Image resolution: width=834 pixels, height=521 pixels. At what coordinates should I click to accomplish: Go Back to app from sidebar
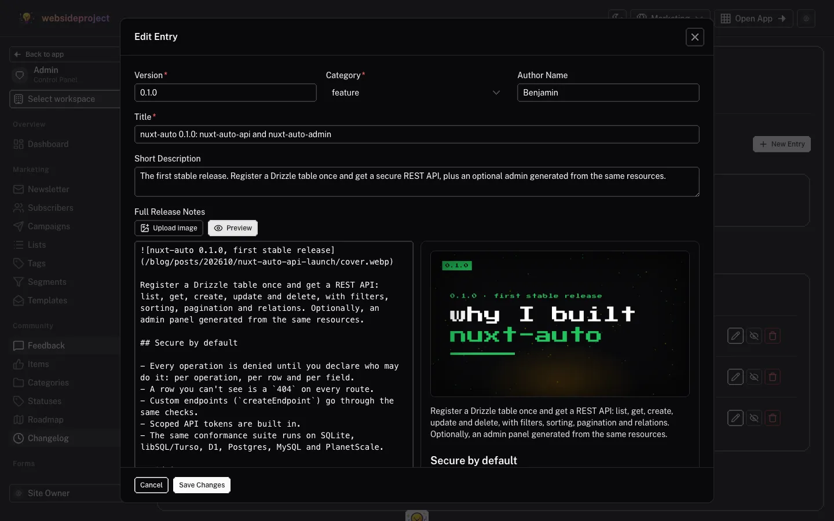pyautogui.click(x=65, y=54)
